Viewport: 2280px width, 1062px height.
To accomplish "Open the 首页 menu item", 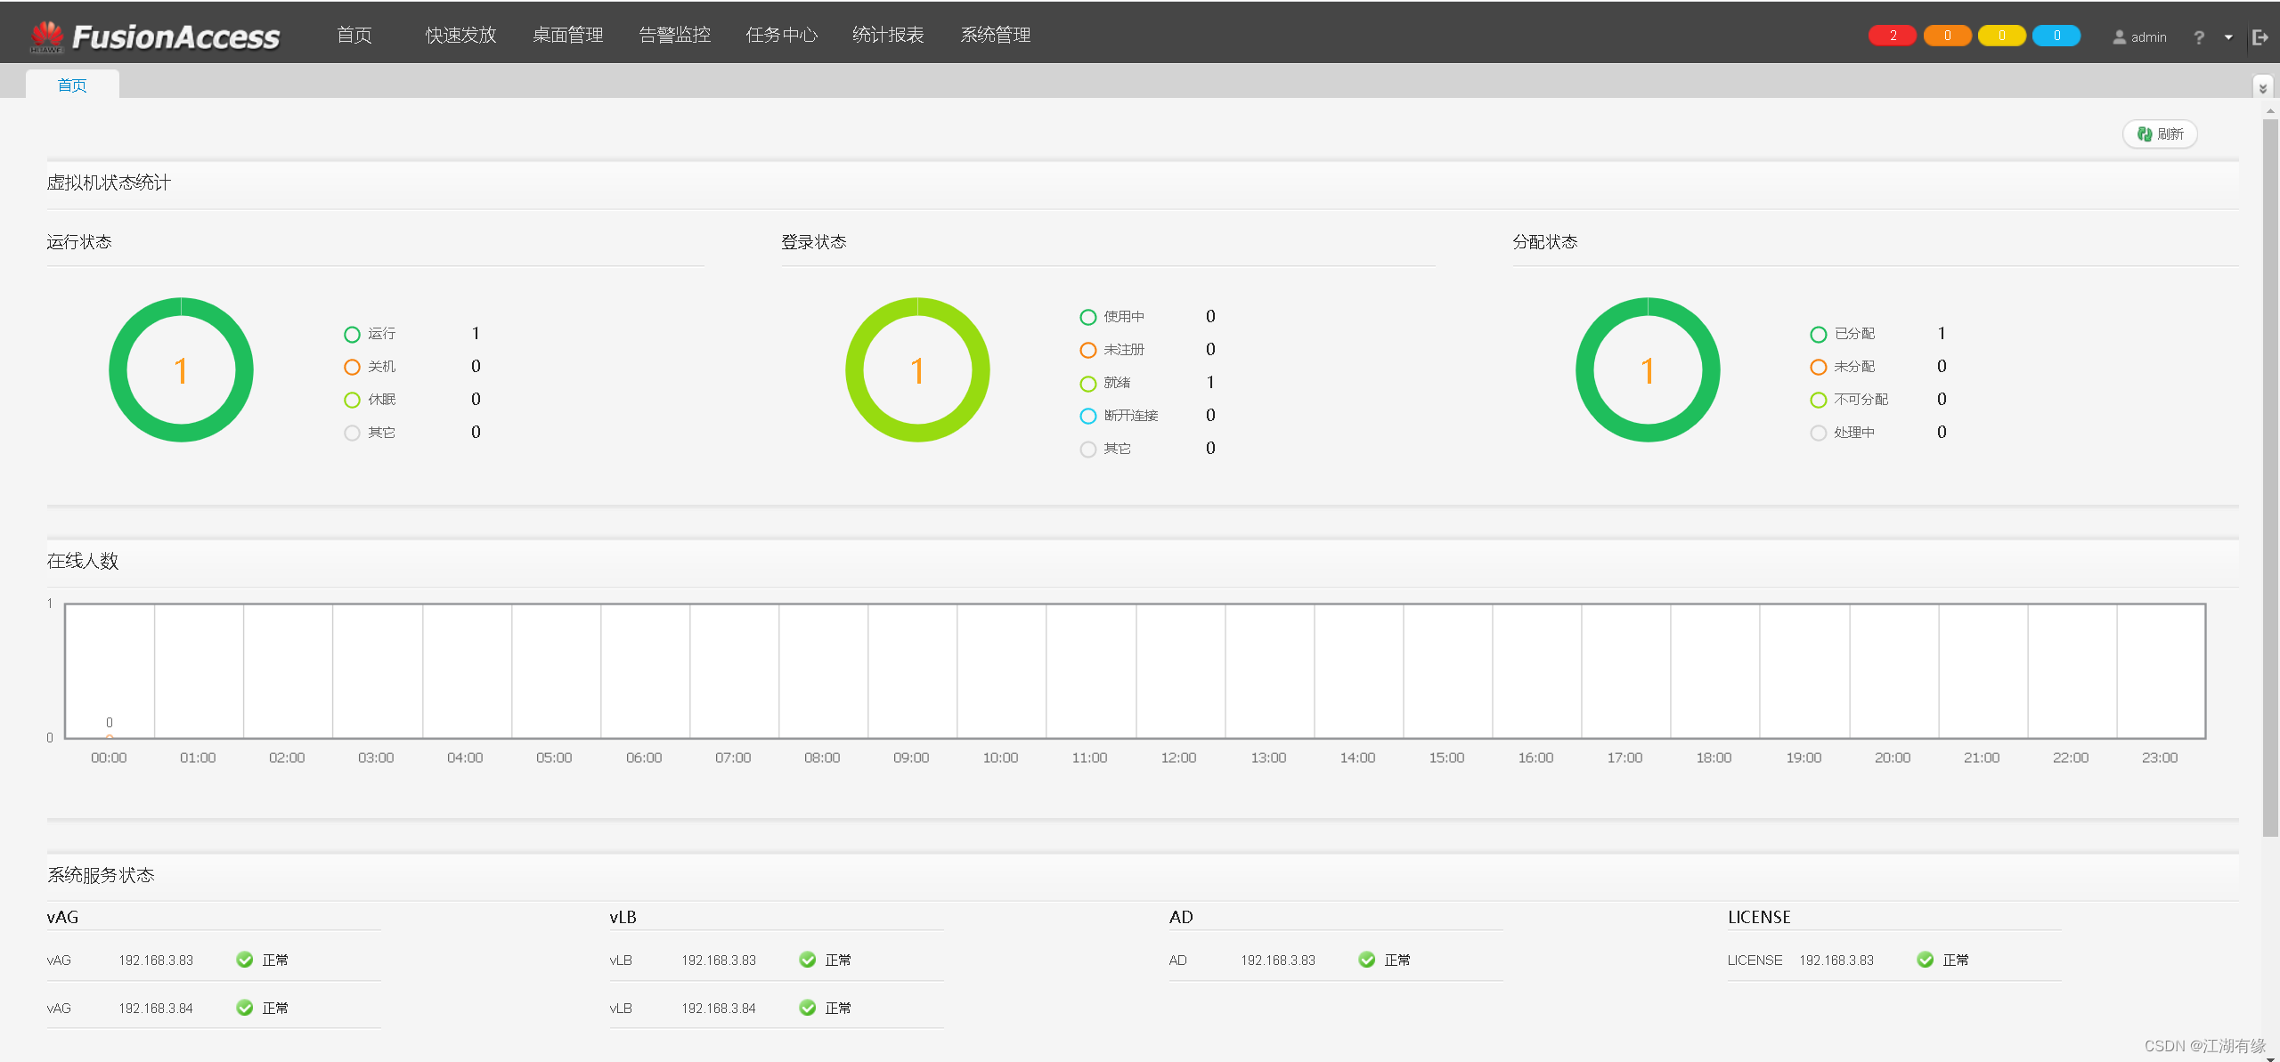I will pos(354,35).
